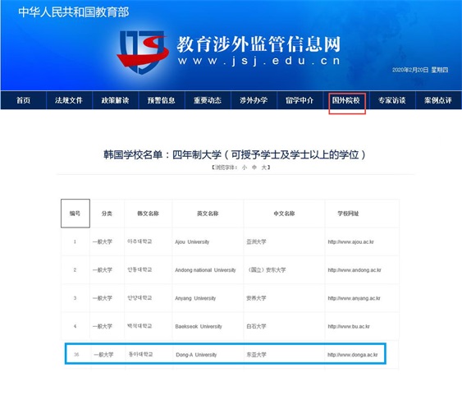Select the 白石大学 cell
The height and width of the screenshot is (400, 462).
pos(284,327)
